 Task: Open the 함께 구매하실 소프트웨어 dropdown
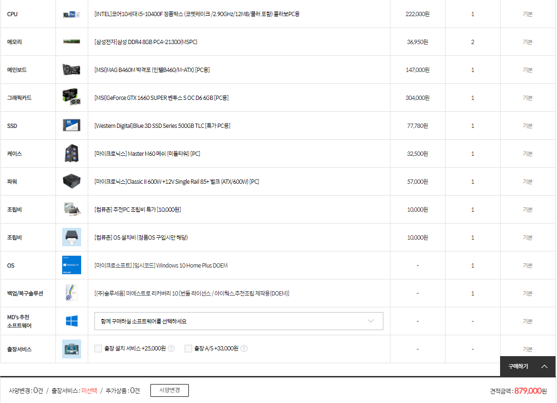coord(239,321)
